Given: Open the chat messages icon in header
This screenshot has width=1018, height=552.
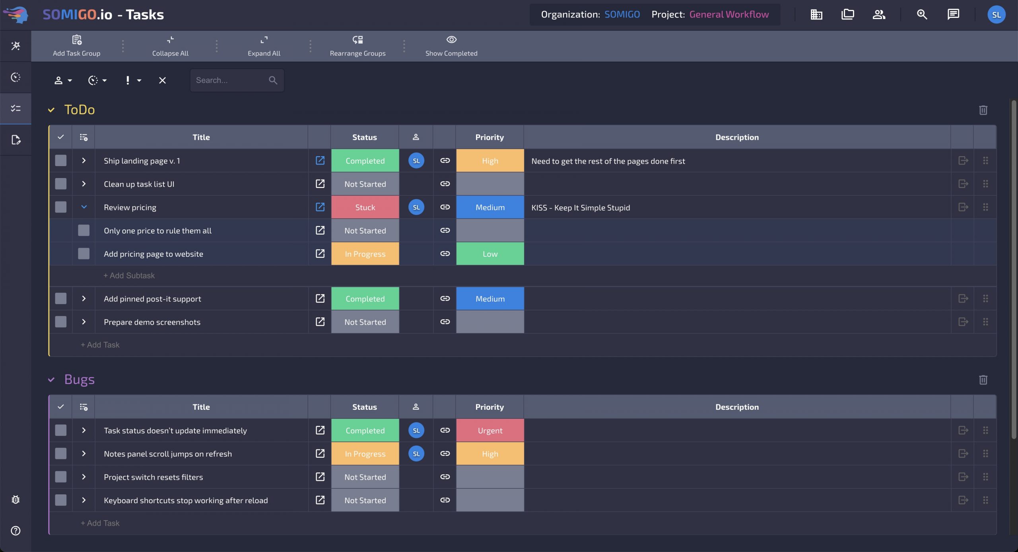Looking at the screenshot, I should point(953,15).
